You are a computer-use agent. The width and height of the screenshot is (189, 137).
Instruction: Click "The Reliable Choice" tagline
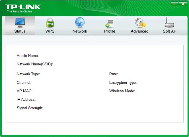point(19,12)
